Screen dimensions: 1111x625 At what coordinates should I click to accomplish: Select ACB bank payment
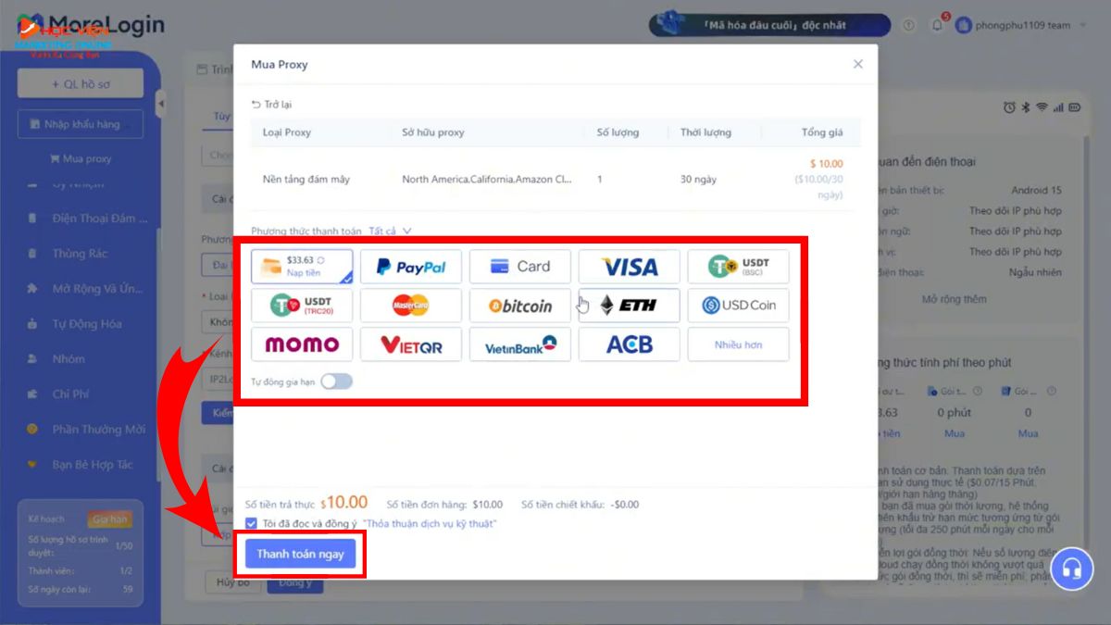click(630, 344)
